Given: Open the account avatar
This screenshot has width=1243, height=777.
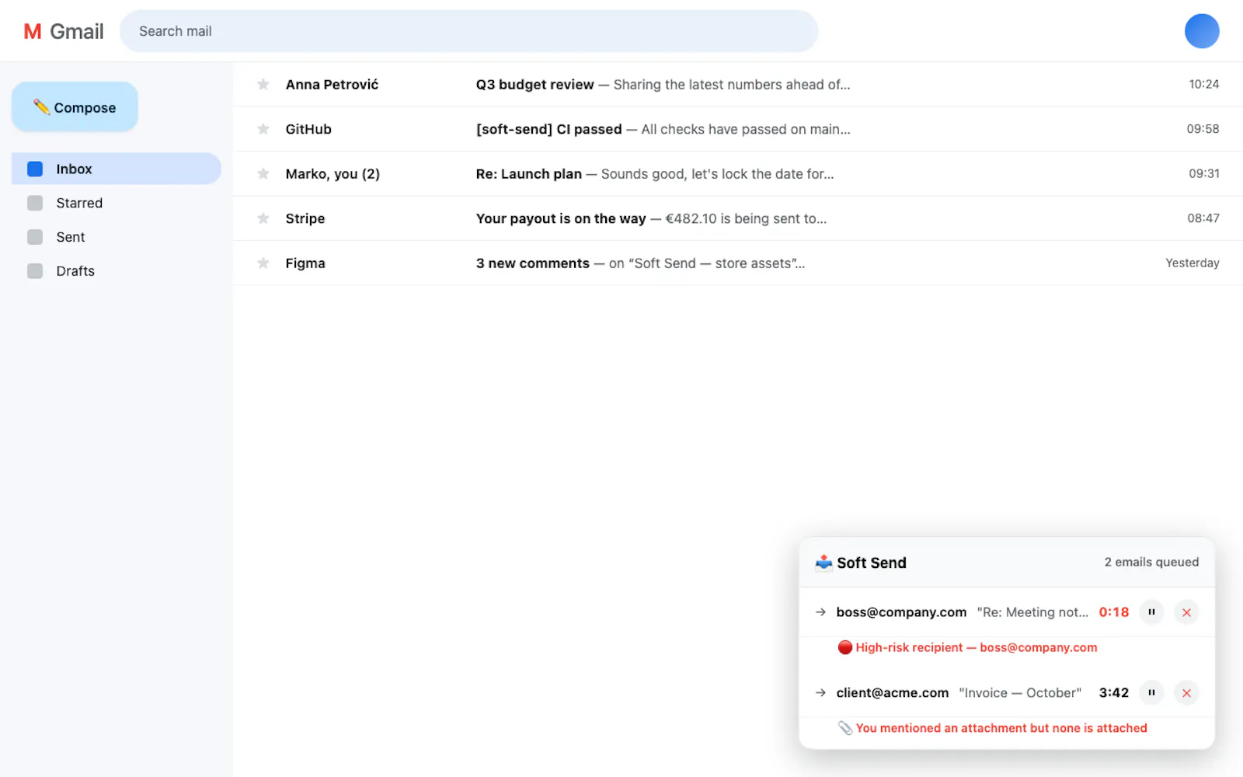Looking at the screenshot, I should point(1202,31).
